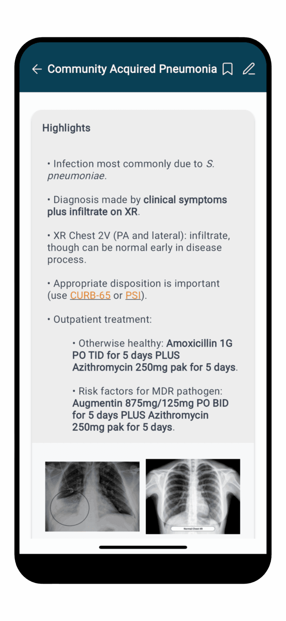Bookmark the Community Acquired Pneumonia page
Image resolution: width=286 pixels, height=621 pixels.
(x=228, y=69)
